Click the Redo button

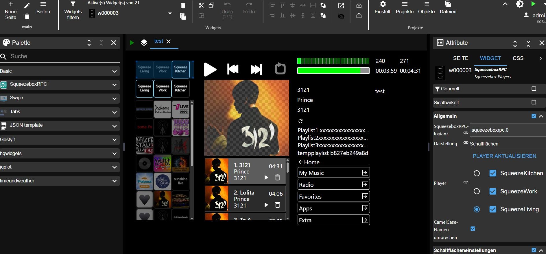[x=249, y=8]
